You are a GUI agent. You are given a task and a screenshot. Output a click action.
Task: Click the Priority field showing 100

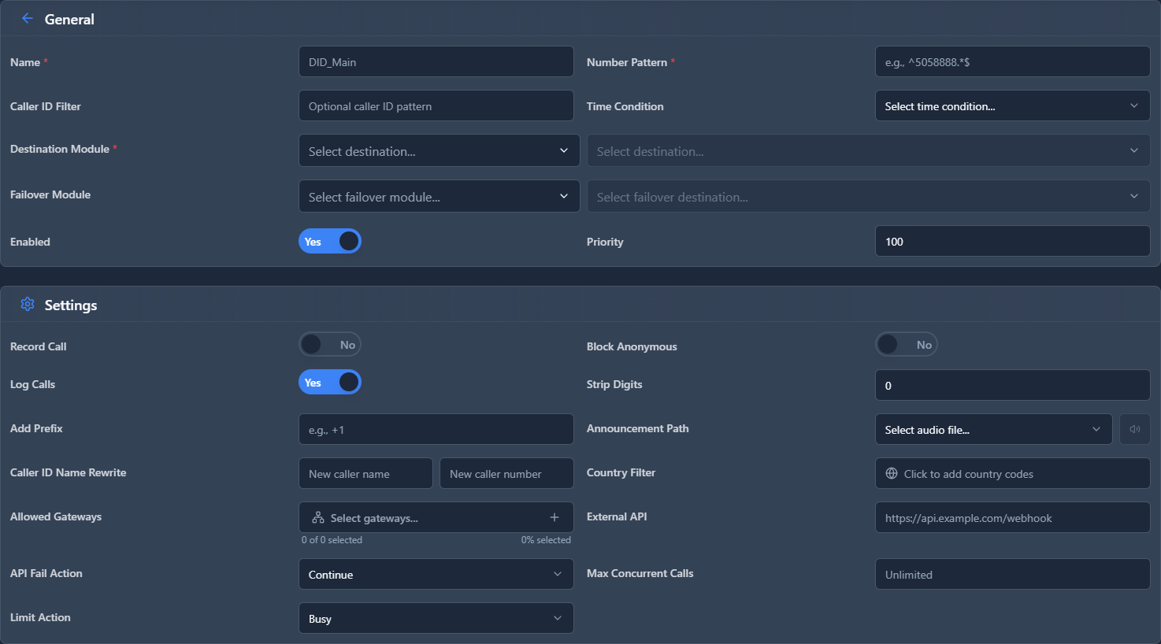coord(1012,241)
